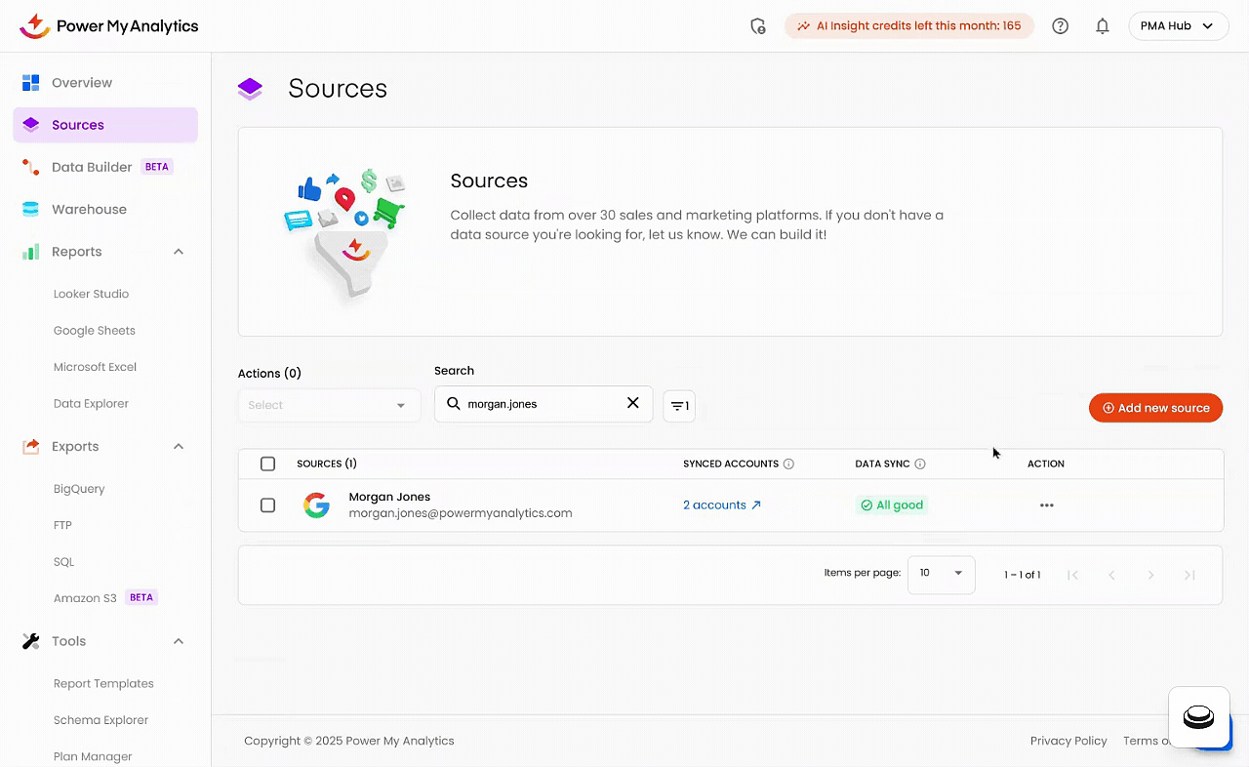The height and width of the screenshot is (767, 1249).
Task: Open the help question mark icon
Action: point(1061,26)
